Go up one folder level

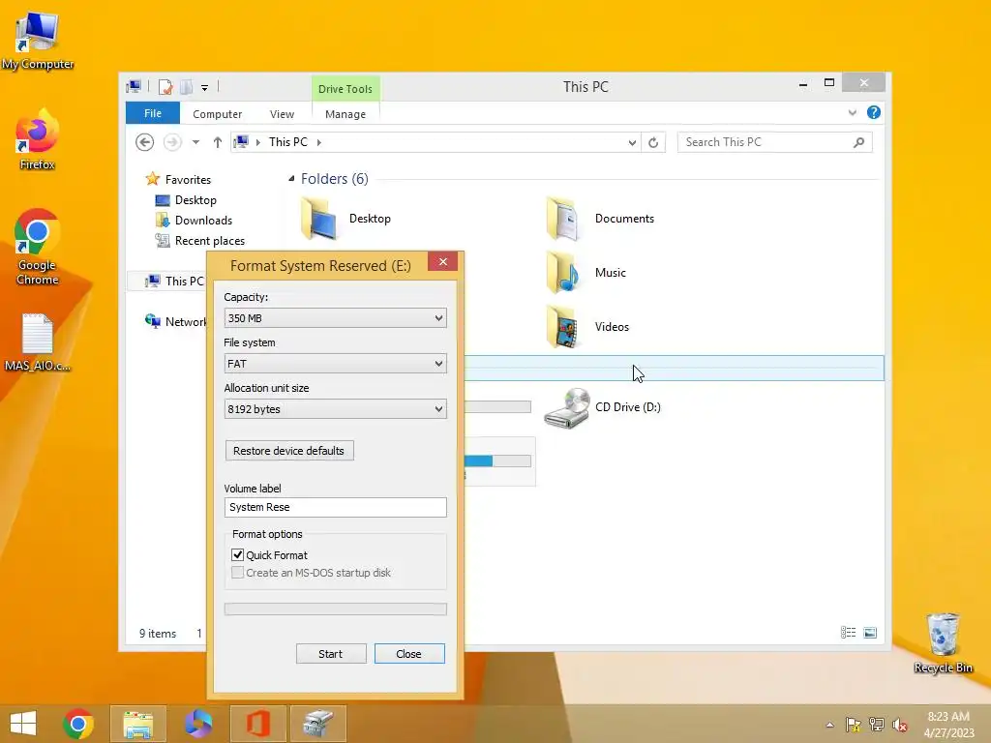pyautogui.click(x=218, y=142)
